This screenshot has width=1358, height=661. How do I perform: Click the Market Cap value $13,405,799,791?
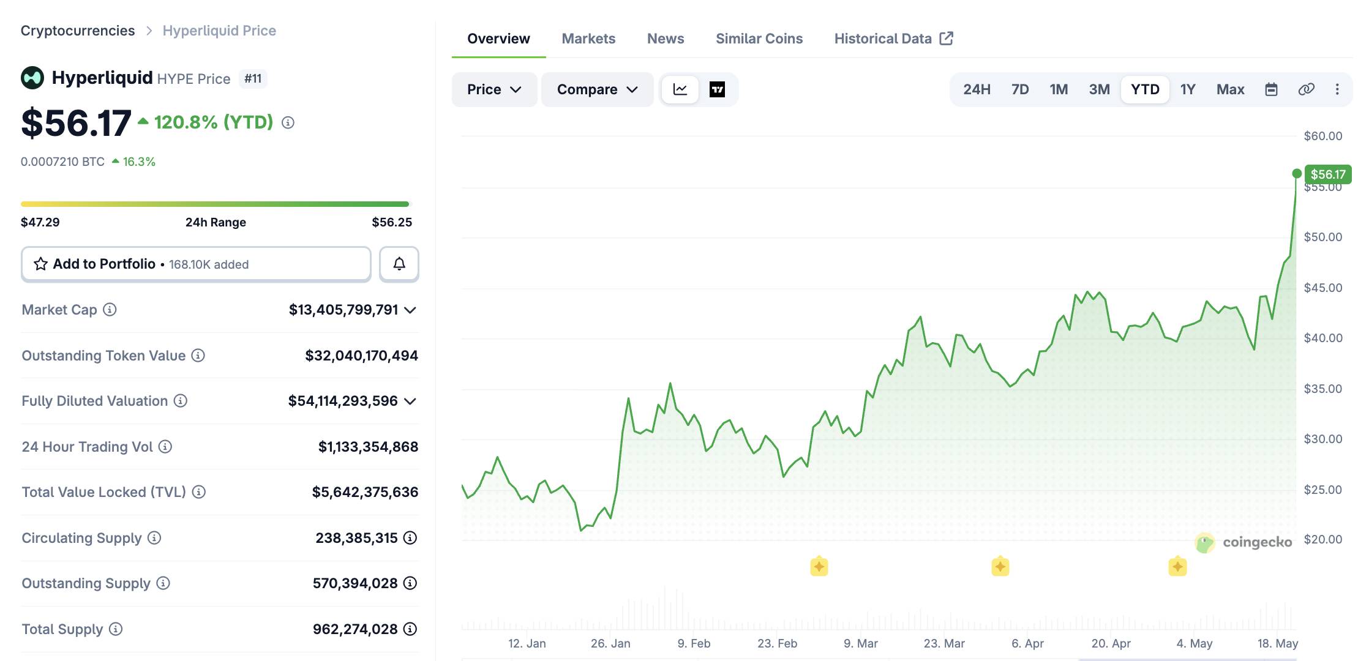point(343,310)
